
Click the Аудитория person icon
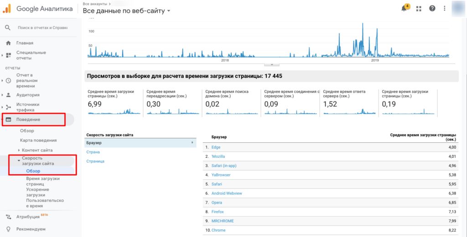(x=8, y=95)
